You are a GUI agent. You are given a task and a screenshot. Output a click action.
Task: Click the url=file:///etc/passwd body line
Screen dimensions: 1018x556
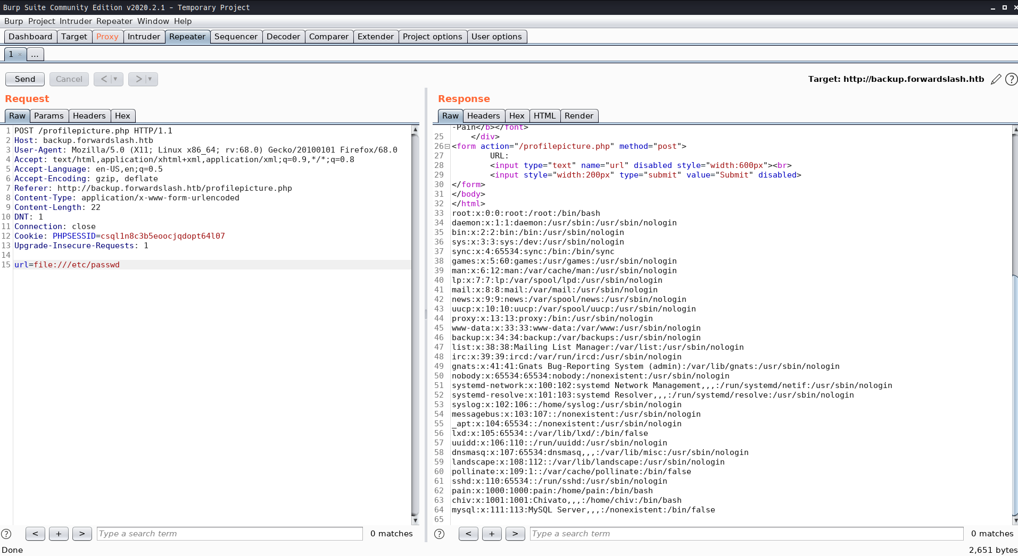point(67,265)
